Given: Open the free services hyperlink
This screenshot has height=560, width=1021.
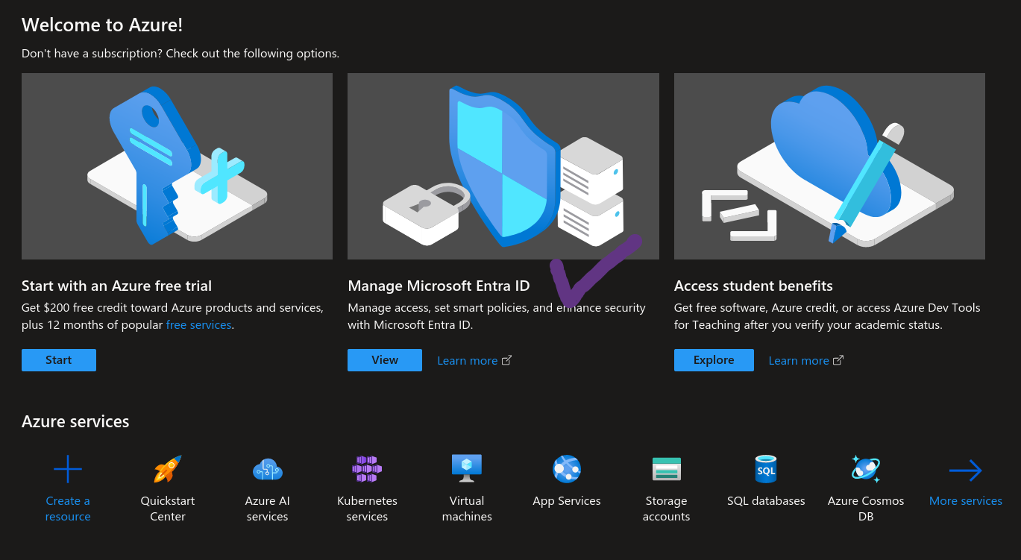Looking at the screenshot, I should (x=198, y=325).
